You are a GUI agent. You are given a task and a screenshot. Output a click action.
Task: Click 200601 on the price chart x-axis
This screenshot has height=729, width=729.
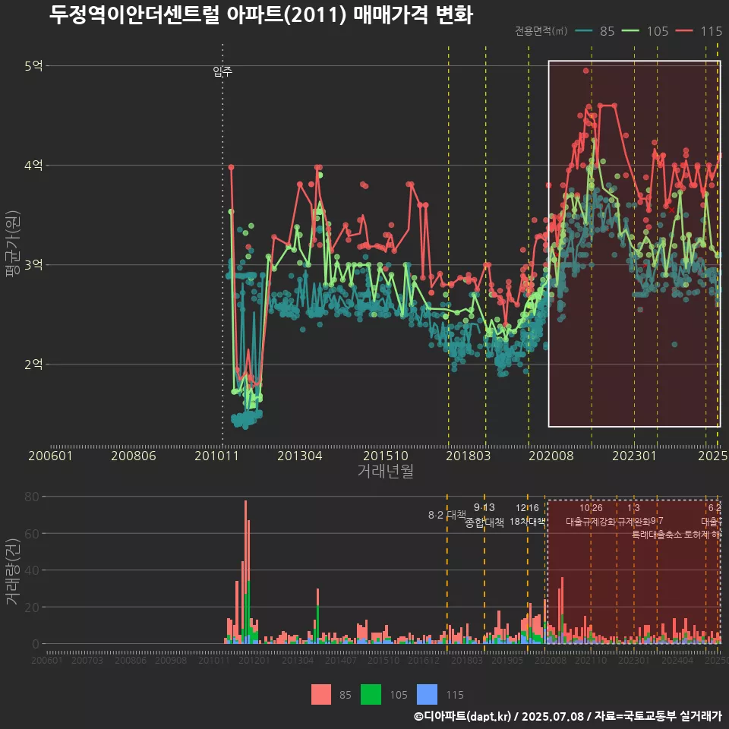[51, 456]
